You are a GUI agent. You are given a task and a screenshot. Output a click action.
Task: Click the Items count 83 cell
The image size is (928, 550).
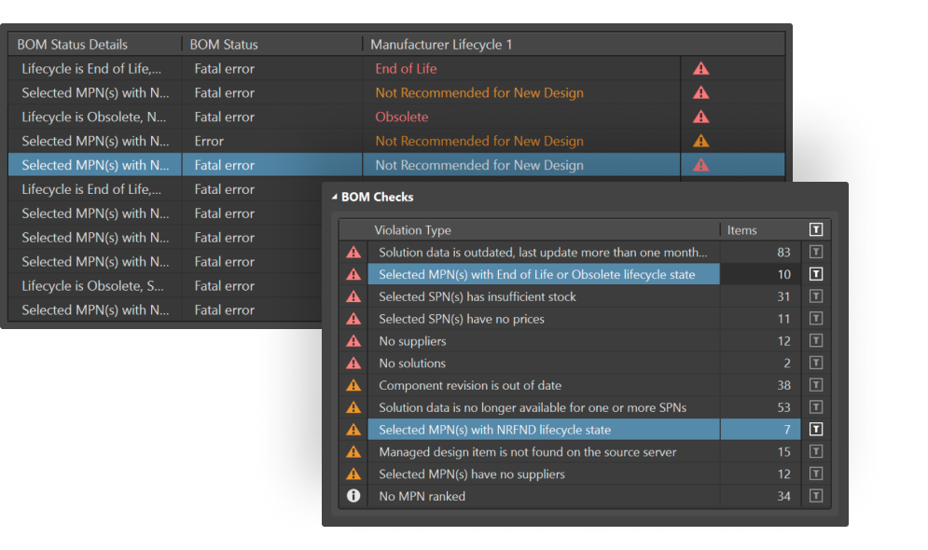pos(760,253)
